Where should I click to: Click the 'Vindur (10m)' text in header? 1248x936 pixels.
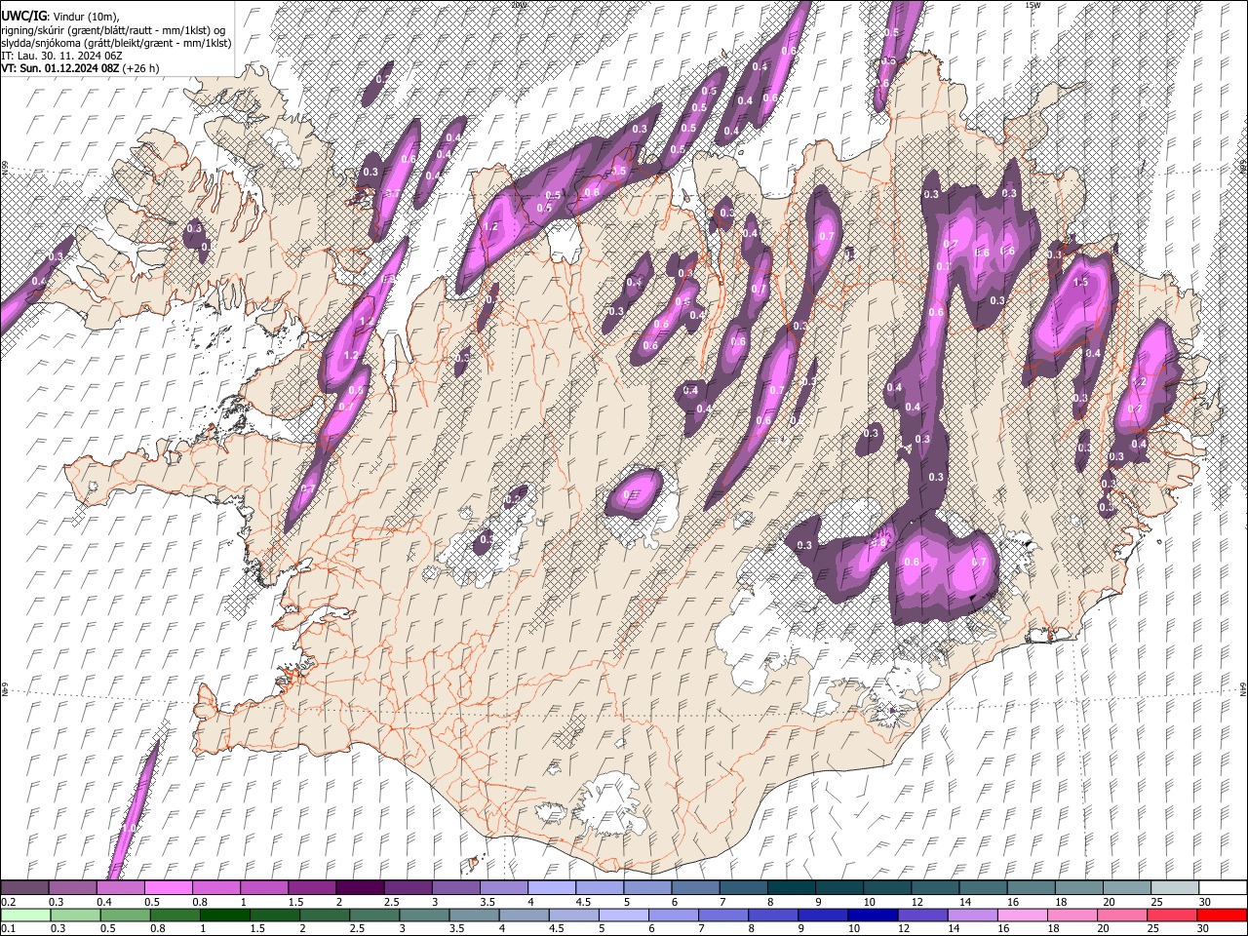tap(86, 16)
